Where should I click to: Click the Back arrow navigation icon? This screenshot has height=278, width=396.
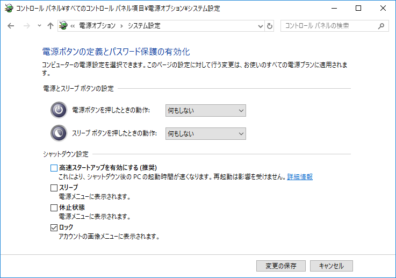point(11,26)
